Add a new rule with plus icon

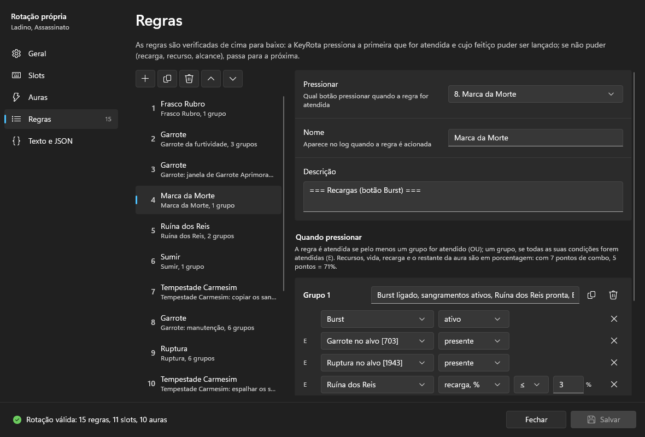point(145,79)
